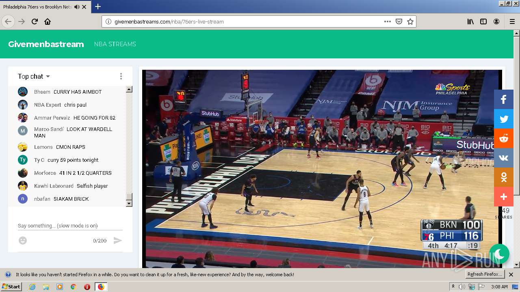
Task: Open Chrome from taskbar
Action: click(73, 287)
